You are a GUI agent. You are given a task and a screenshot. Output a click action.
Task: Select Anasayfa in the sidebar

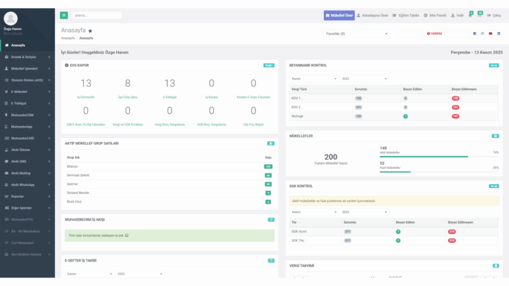click(28, 45)
